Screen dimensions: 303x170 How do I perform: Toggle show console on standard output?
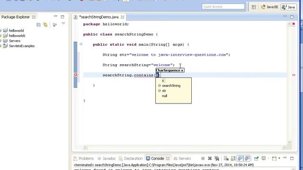coord(240,159)
